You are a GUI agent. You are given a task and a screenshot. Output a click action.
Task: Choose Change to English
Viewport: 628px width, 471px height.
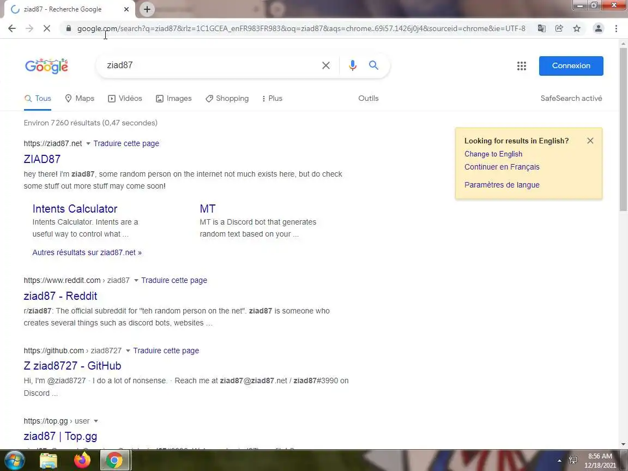[493, 154]
